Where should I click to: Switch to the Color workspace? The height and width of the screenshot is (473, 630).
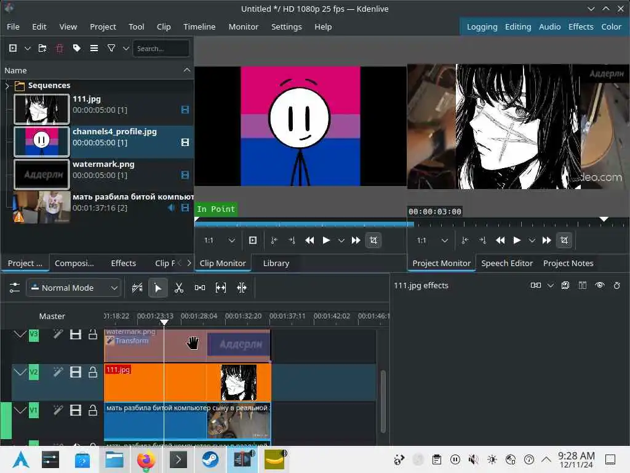(611, 27)
